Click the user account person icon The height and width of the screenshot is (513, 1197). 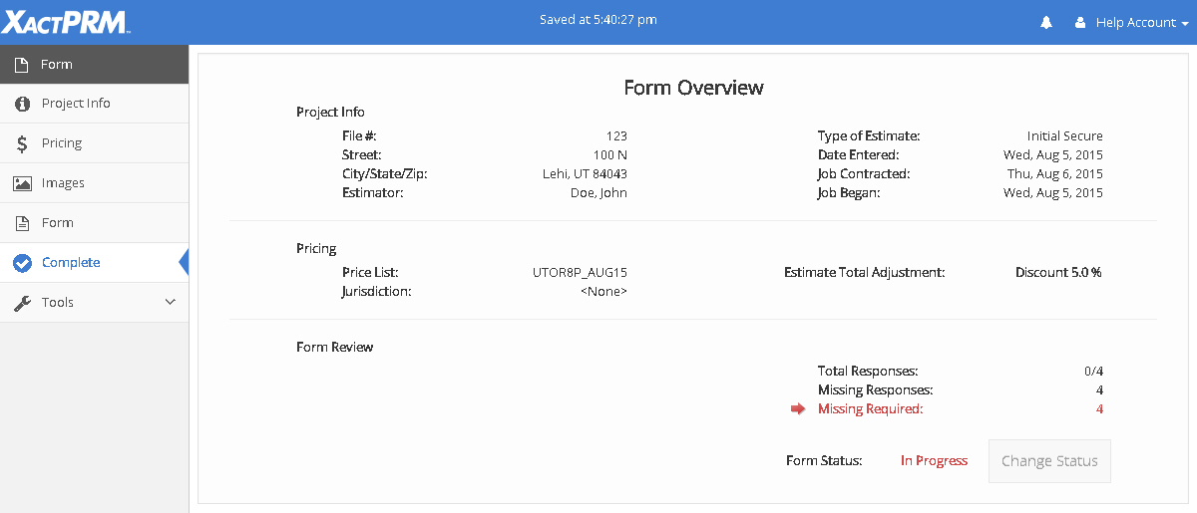pos(1079,23)
